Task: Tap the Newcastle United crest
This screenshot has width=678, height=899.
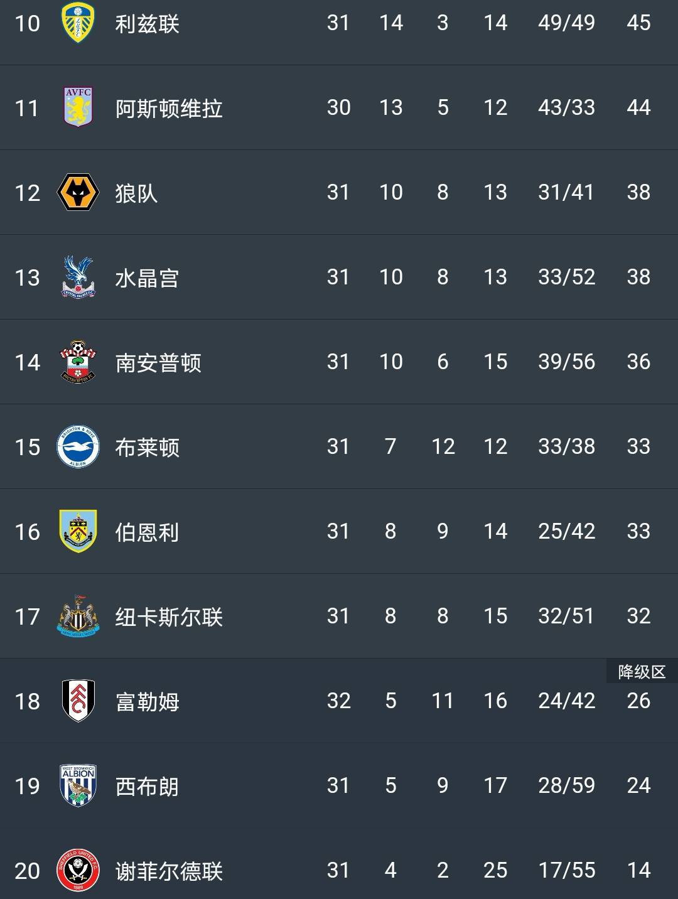Action: 78,616
